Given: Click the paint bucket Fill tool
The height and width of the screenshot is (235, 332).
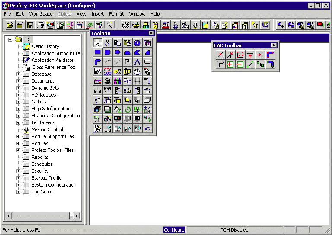Looking at the screenshot, I should tap(118, 109).
